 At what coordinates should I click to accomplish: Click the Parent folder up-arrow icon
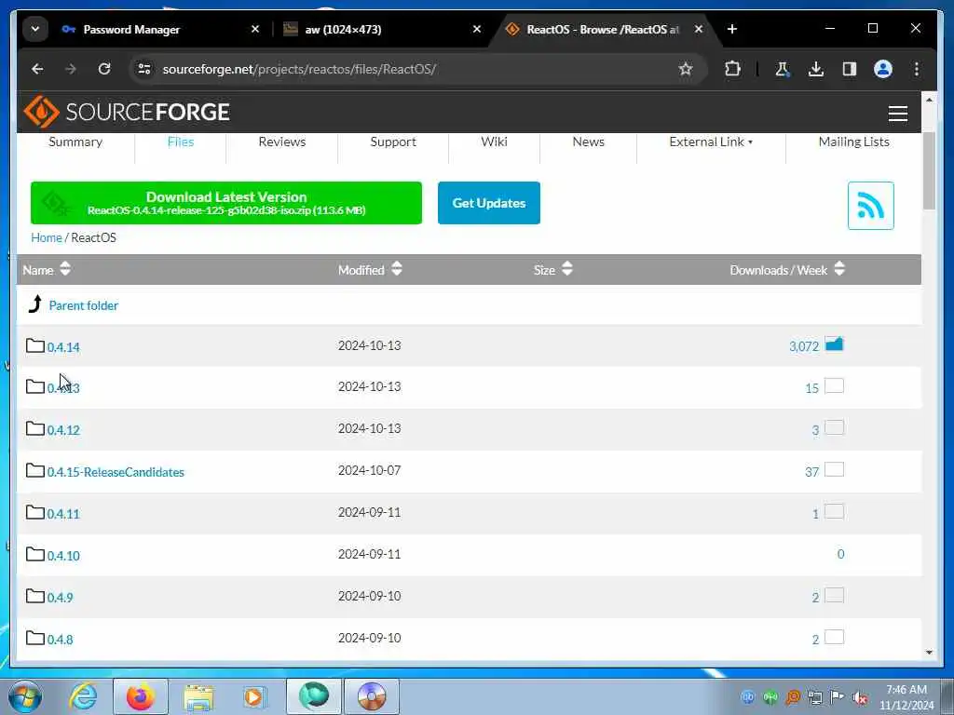35,304
